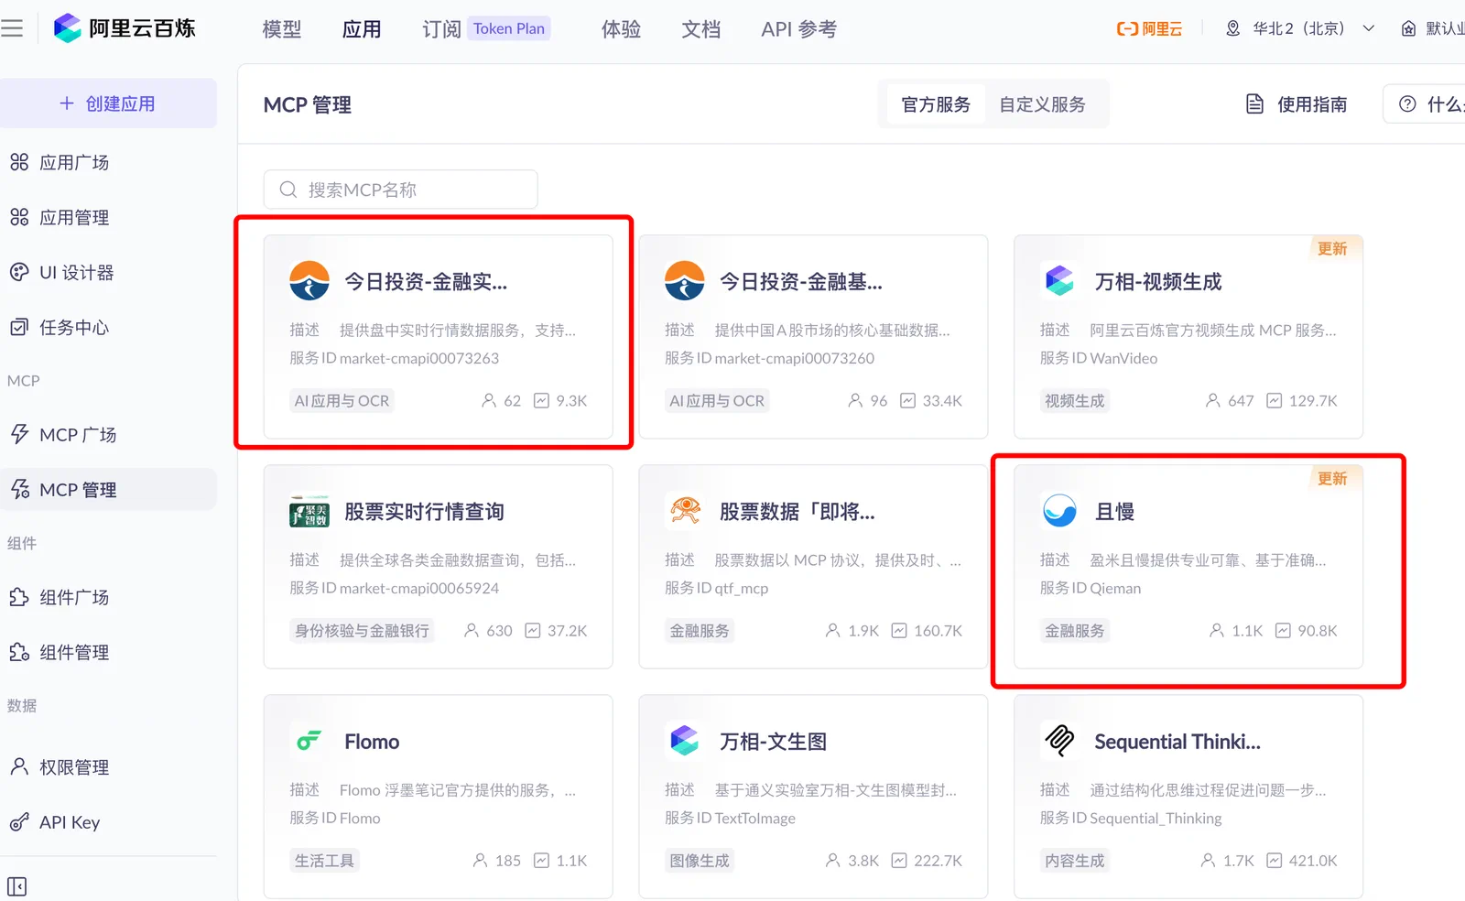Click the 生活工具 category tag
This screenshot has width=1465, height=901.
click(324, 860)
